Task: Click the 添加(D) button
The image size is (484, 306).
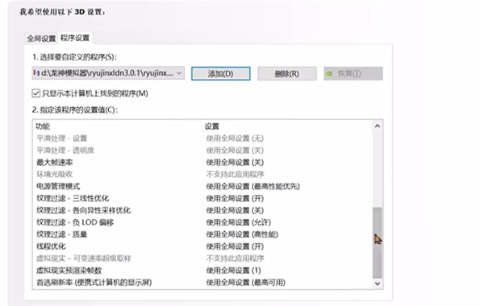Action: coord(221,73)
